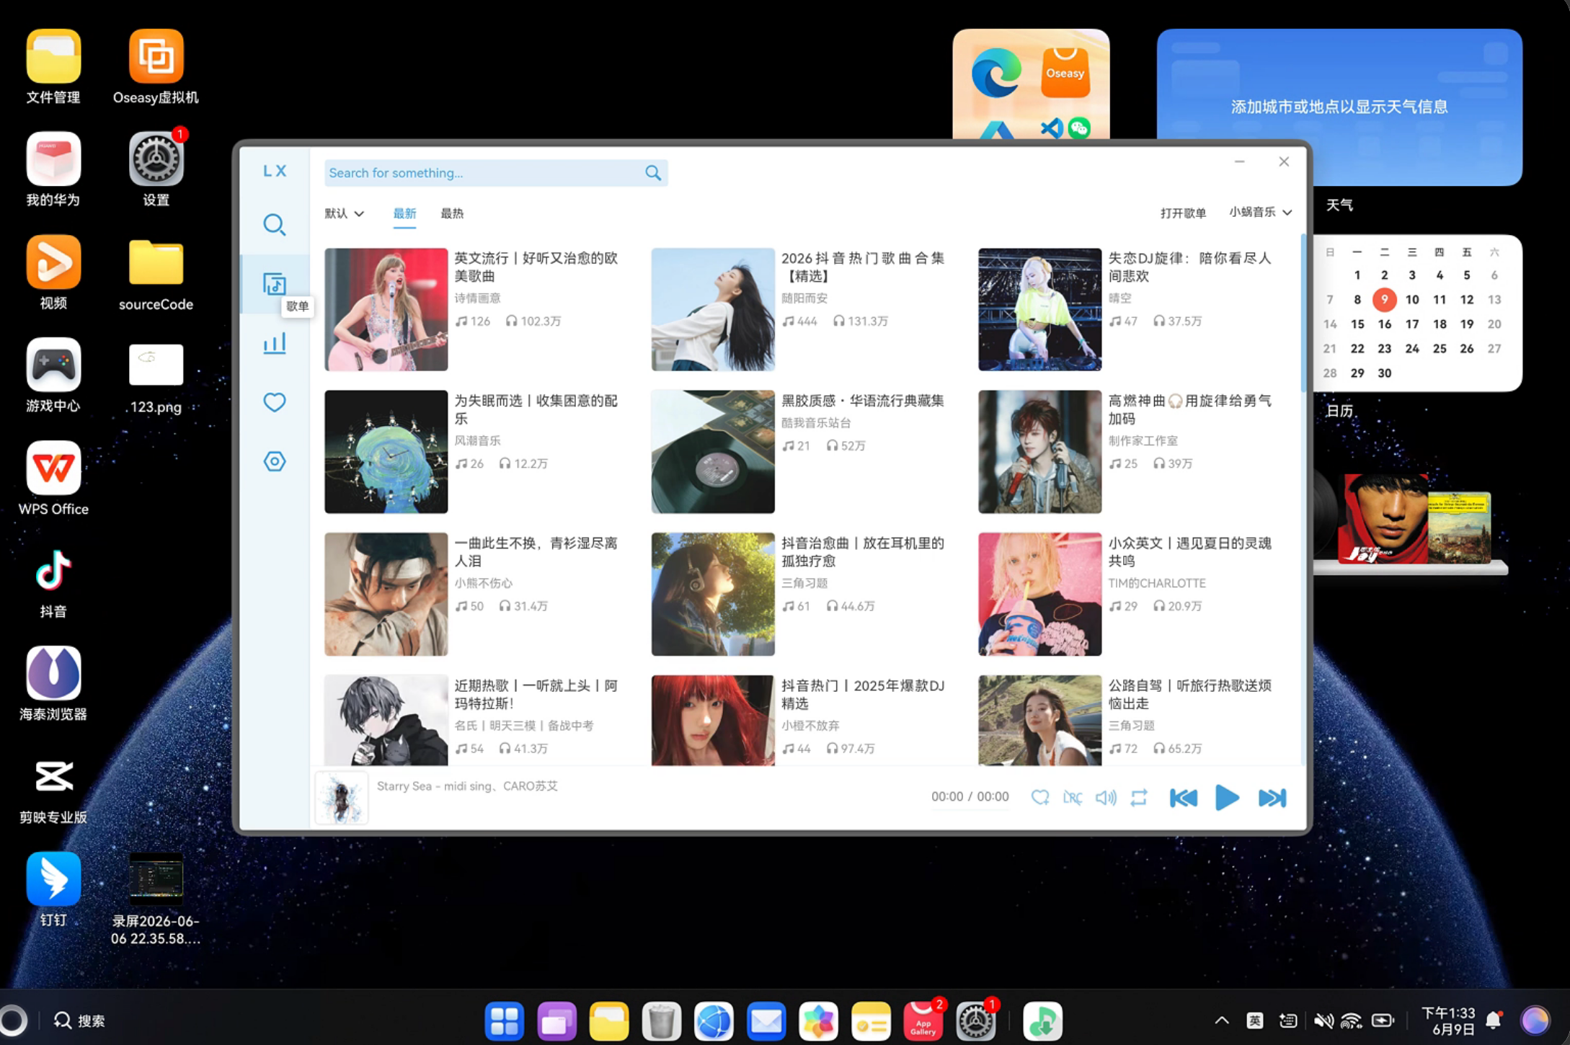
Task: Open the leaderboard chart sidebar icon
Action: (274, 343)
